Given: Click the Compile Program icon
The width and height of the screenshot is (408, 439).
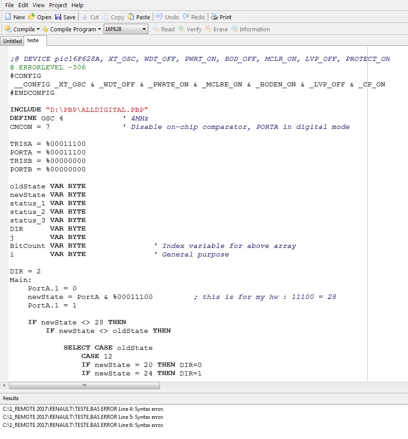Looking at the screenshot, I should (46, 29).
